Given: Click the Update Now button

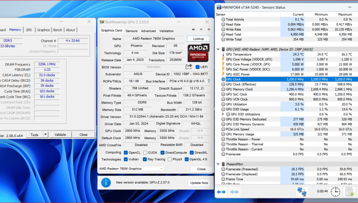Looking at the screenshot, I should coord(199,183).
